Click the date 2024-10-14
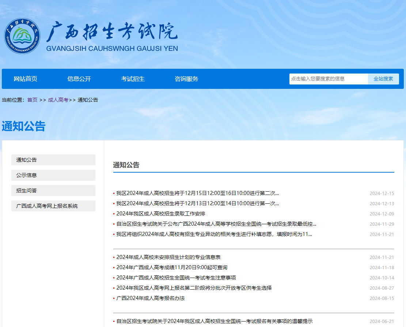This screenshot has width=406, height=327. tap(382, 278)
